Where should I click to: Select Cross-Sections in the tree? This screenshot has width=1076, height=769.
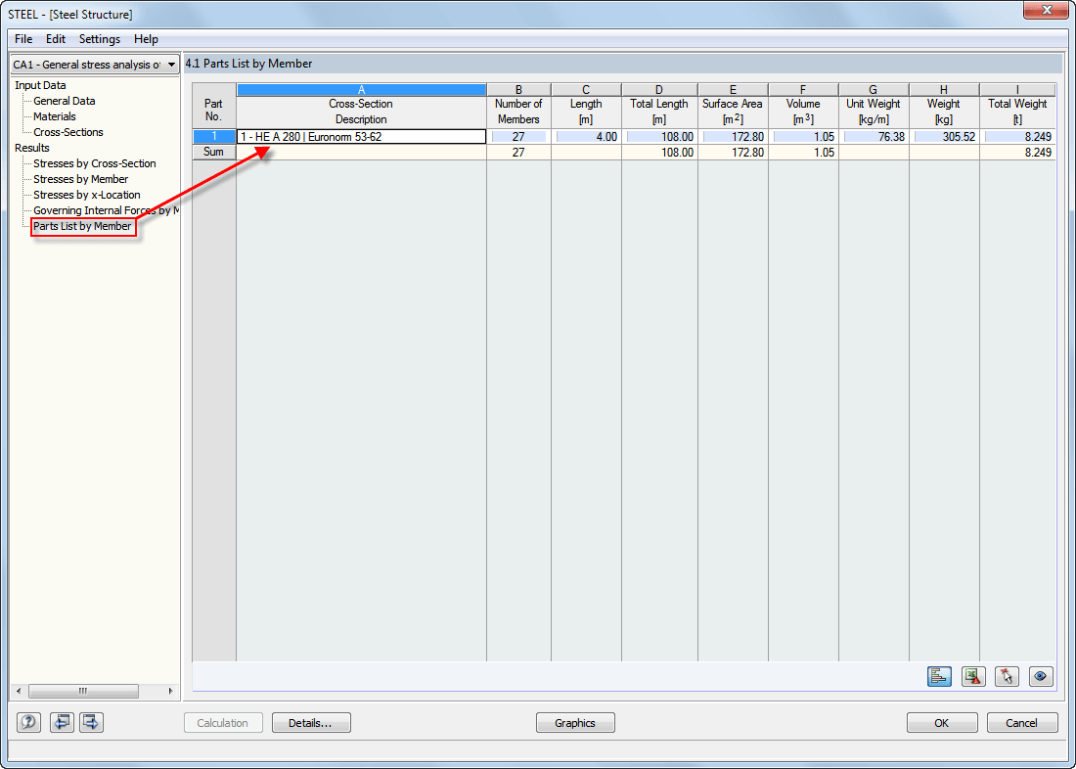(x=67, y=132)
